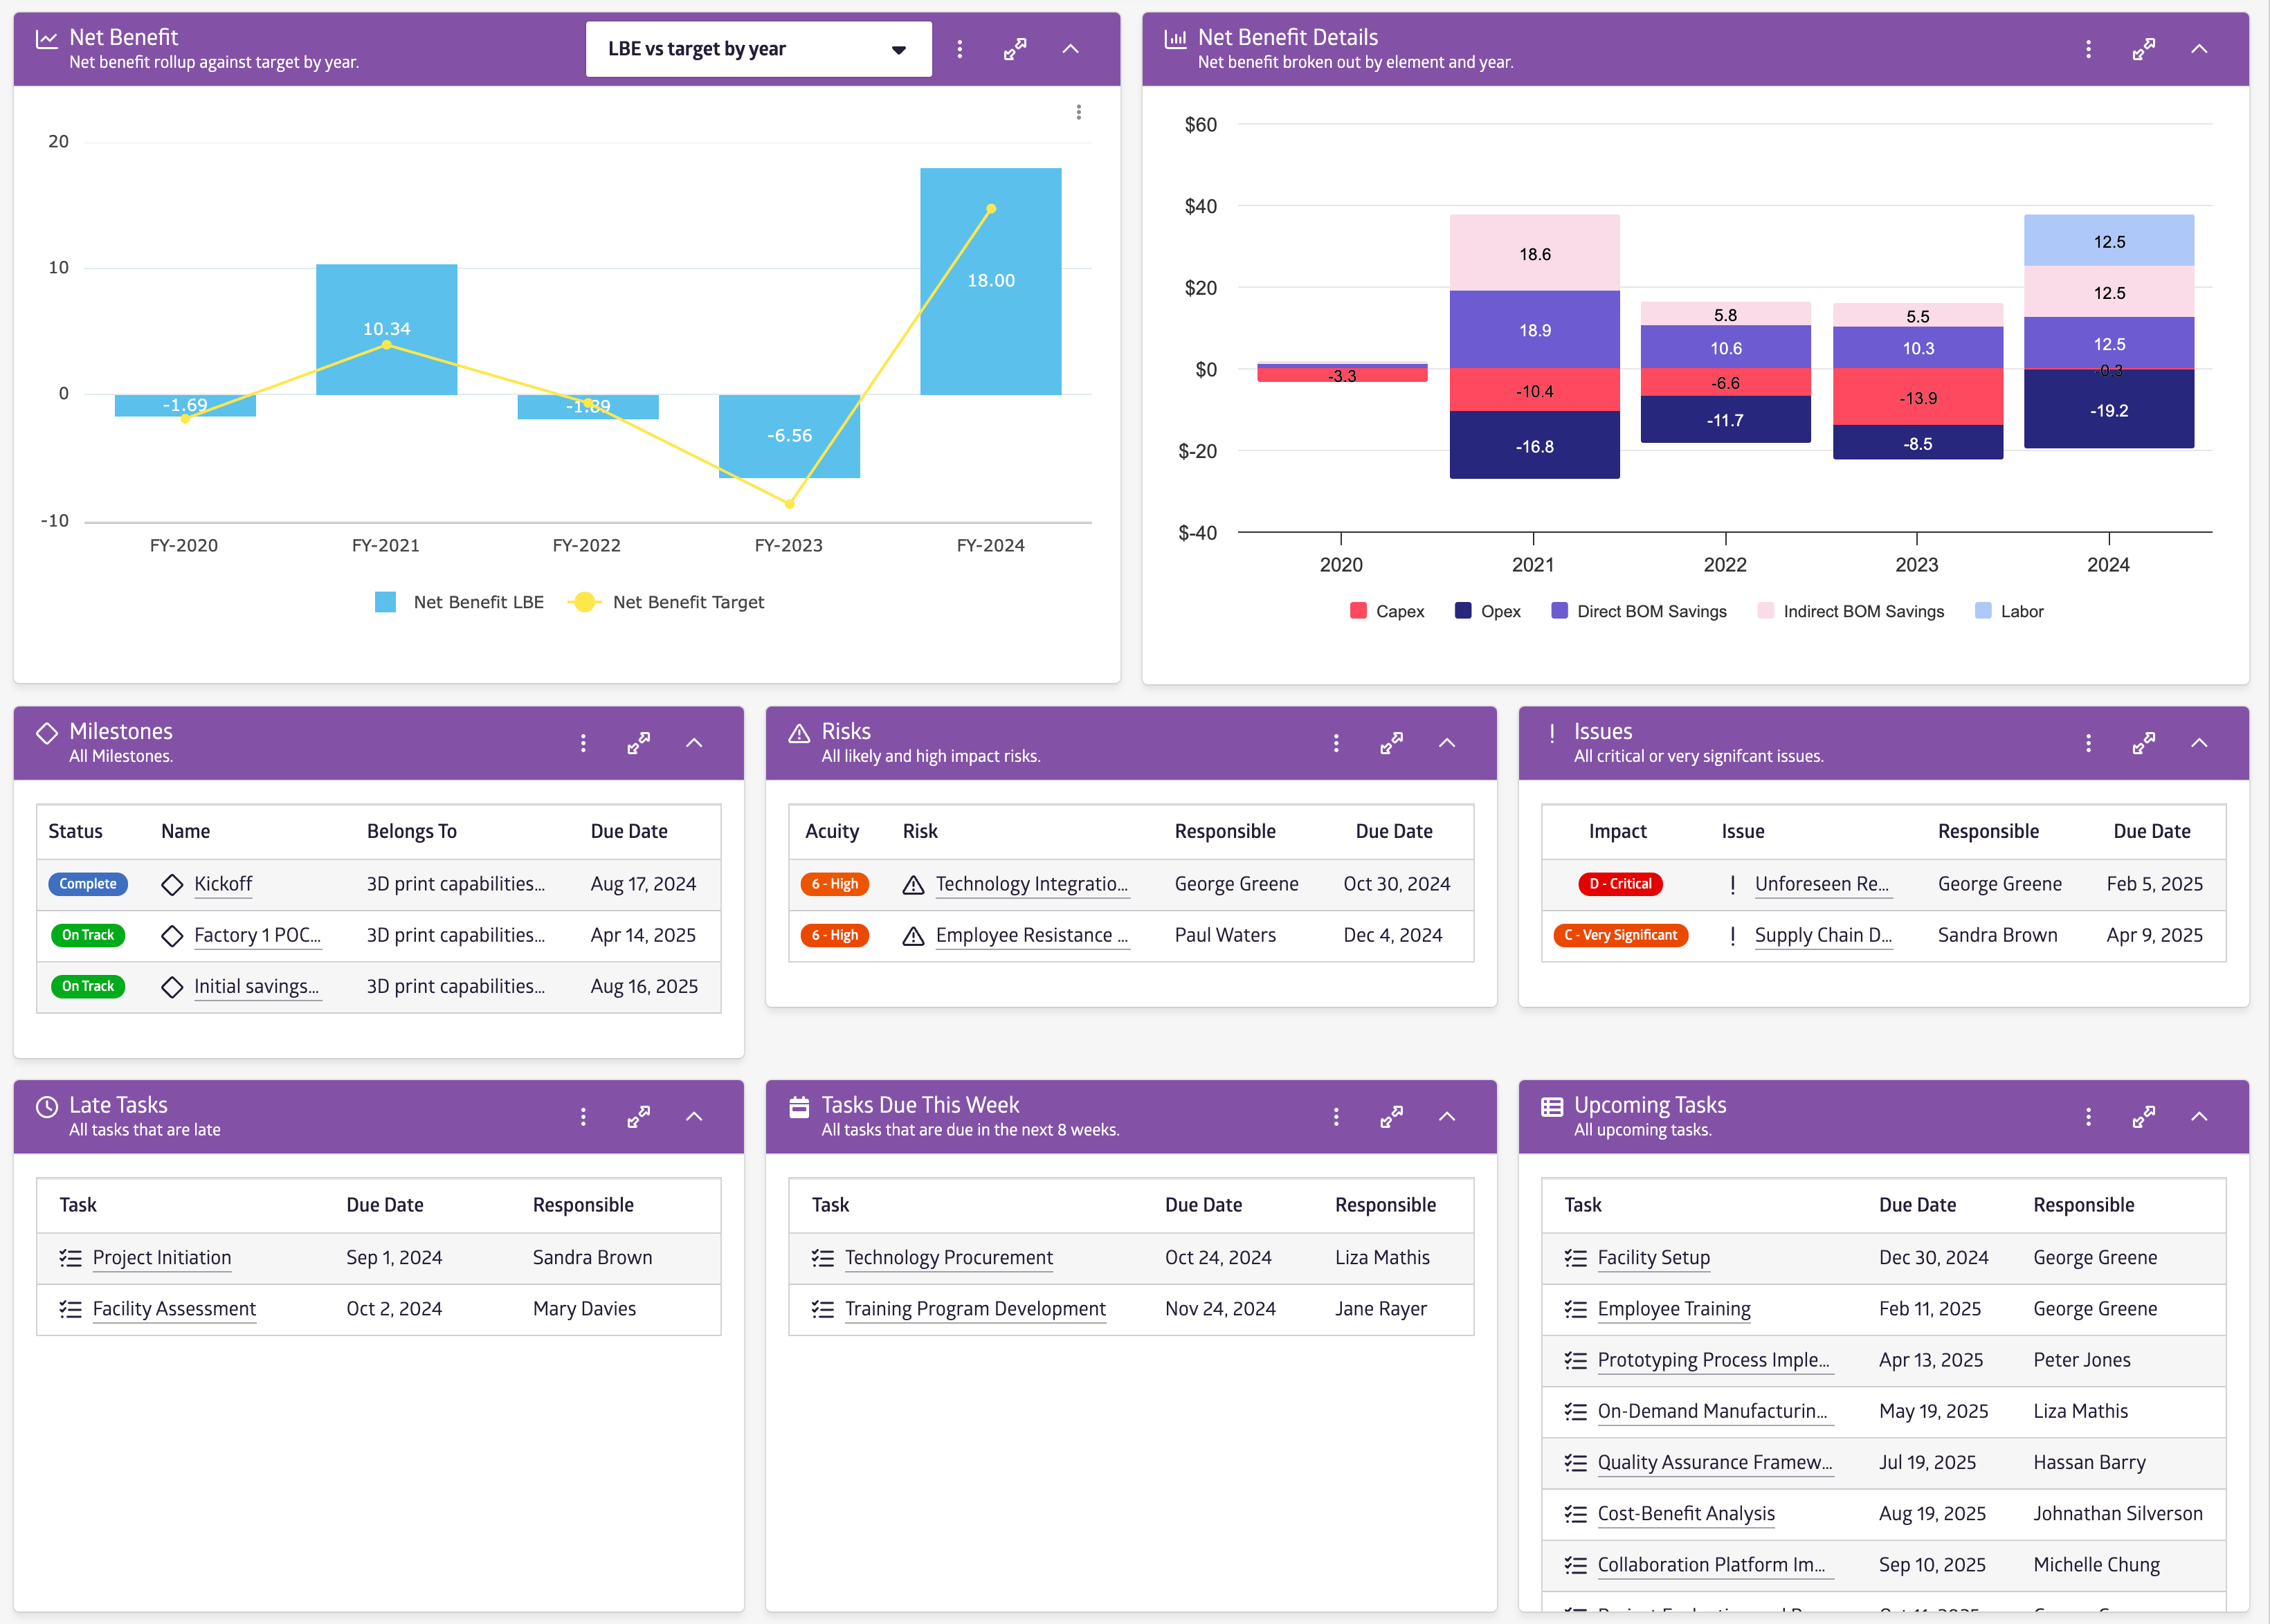This screenshot has width=2270, height=1624.
Task: Open the small chart options menu in Net Benefit
Action: (1078, 112)
